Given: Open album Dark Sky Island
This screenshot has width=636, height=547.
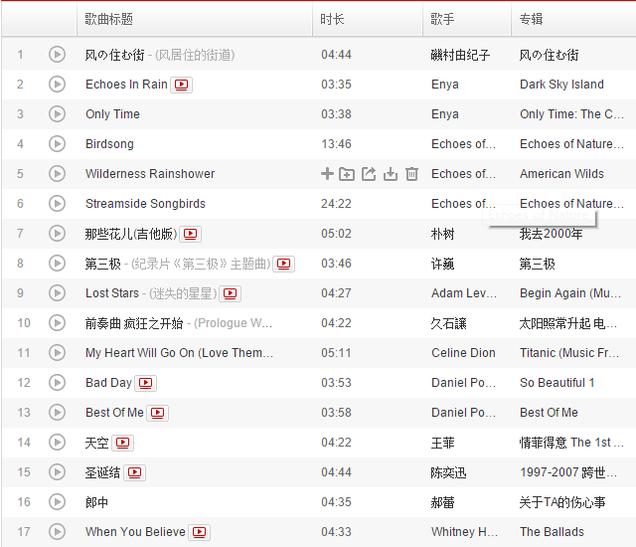Looking at the screenshot, I should tap(561, 84).
